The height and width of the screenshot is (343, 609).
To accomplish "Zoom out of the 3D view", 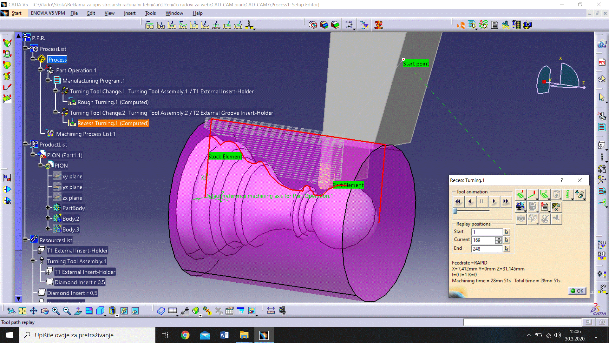I will click(67, 311).
